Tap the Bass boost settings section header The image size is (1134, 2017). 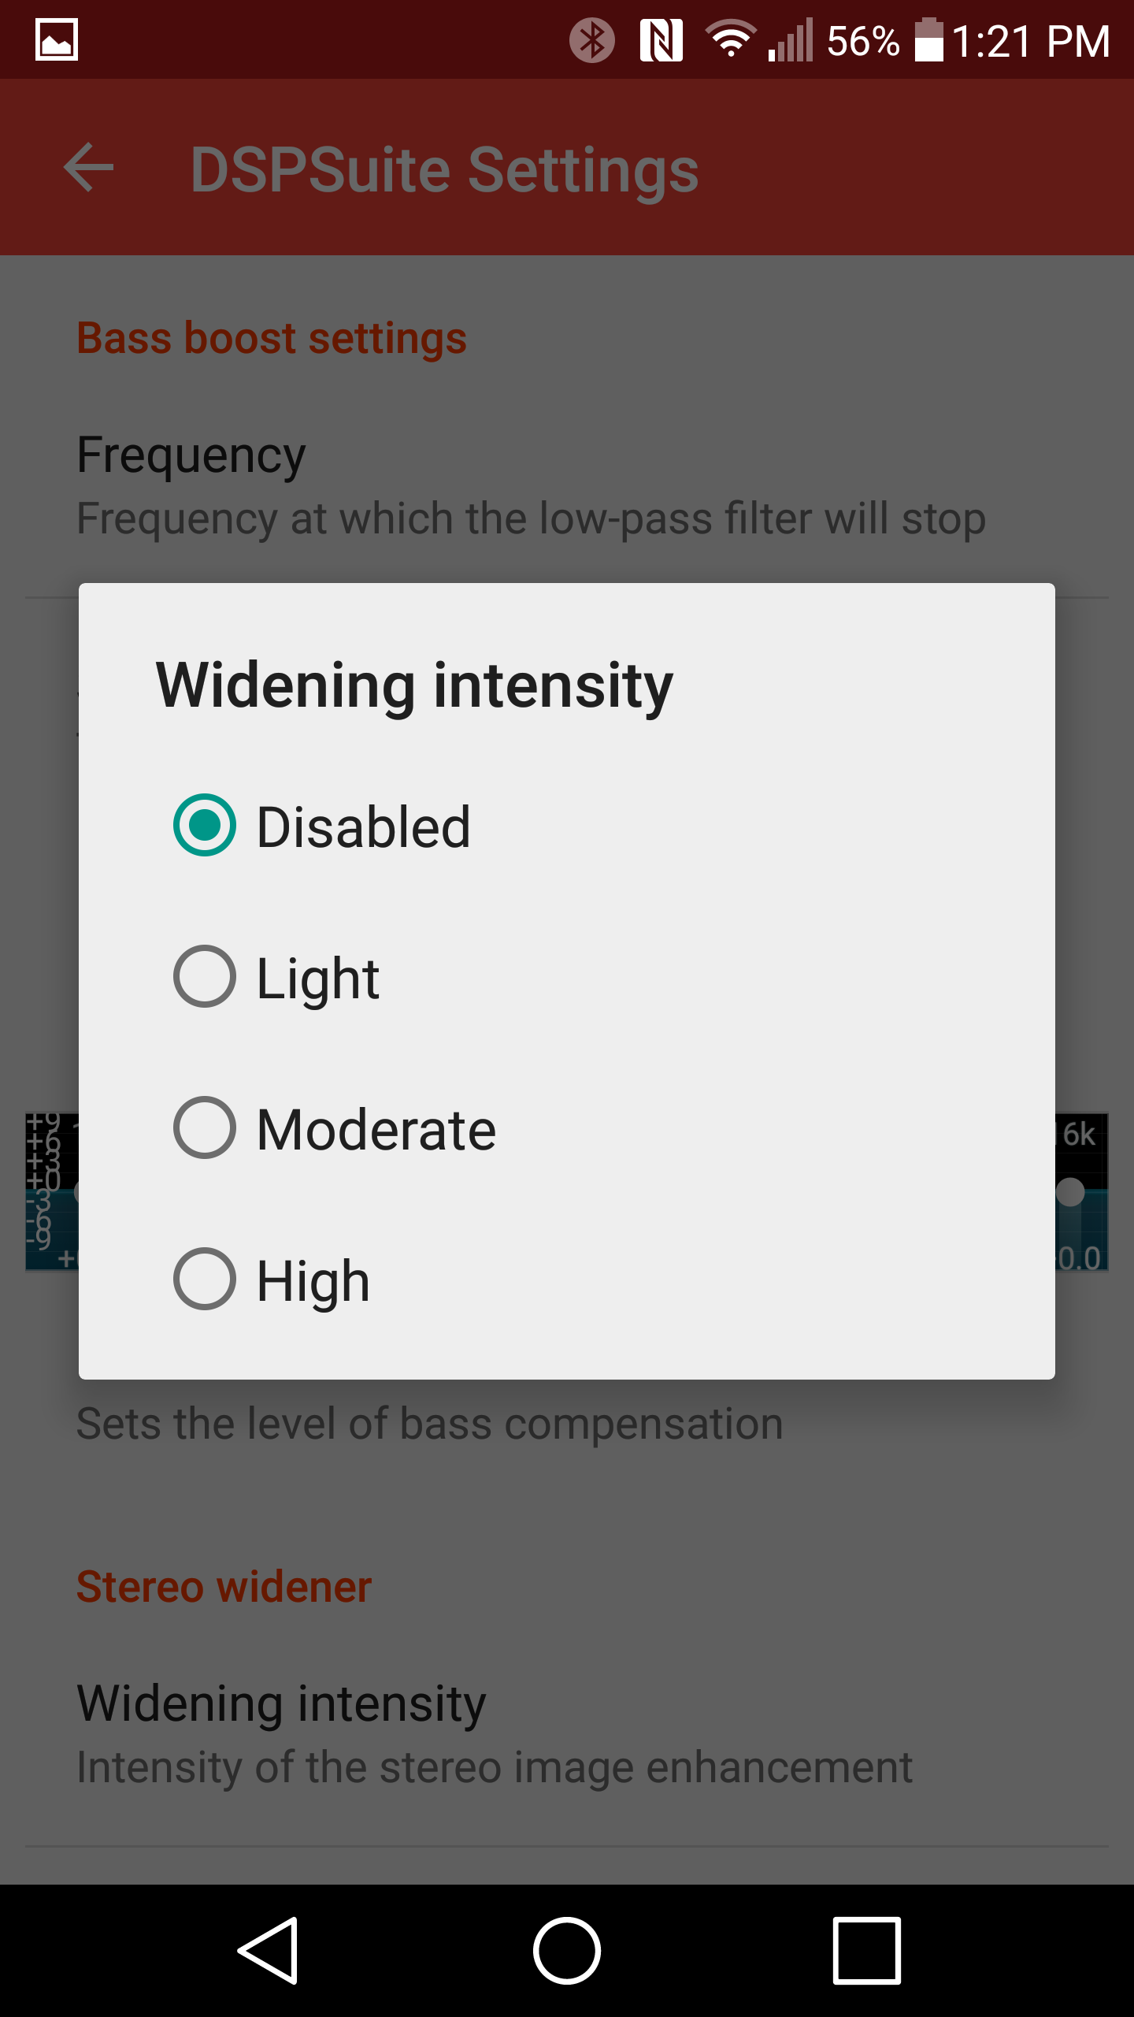272,338
